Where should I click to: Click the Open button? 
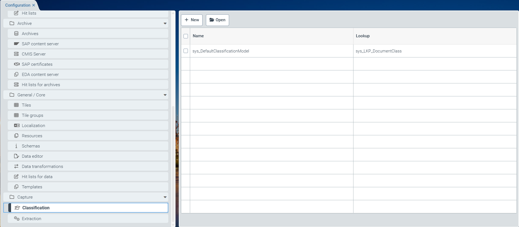point(217,20)
